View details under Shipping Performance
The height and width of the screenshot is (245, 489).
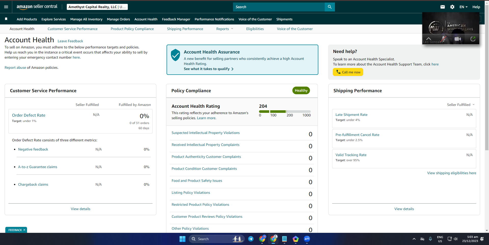[404, 209]
